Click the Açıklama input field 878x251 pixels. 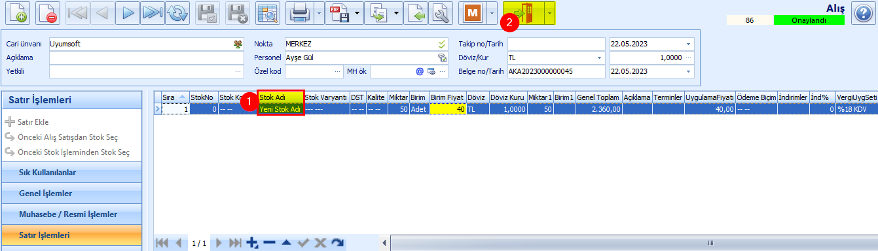146,58
